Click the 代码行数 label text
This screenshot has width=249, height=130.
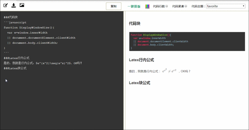(x=159, y=6)
